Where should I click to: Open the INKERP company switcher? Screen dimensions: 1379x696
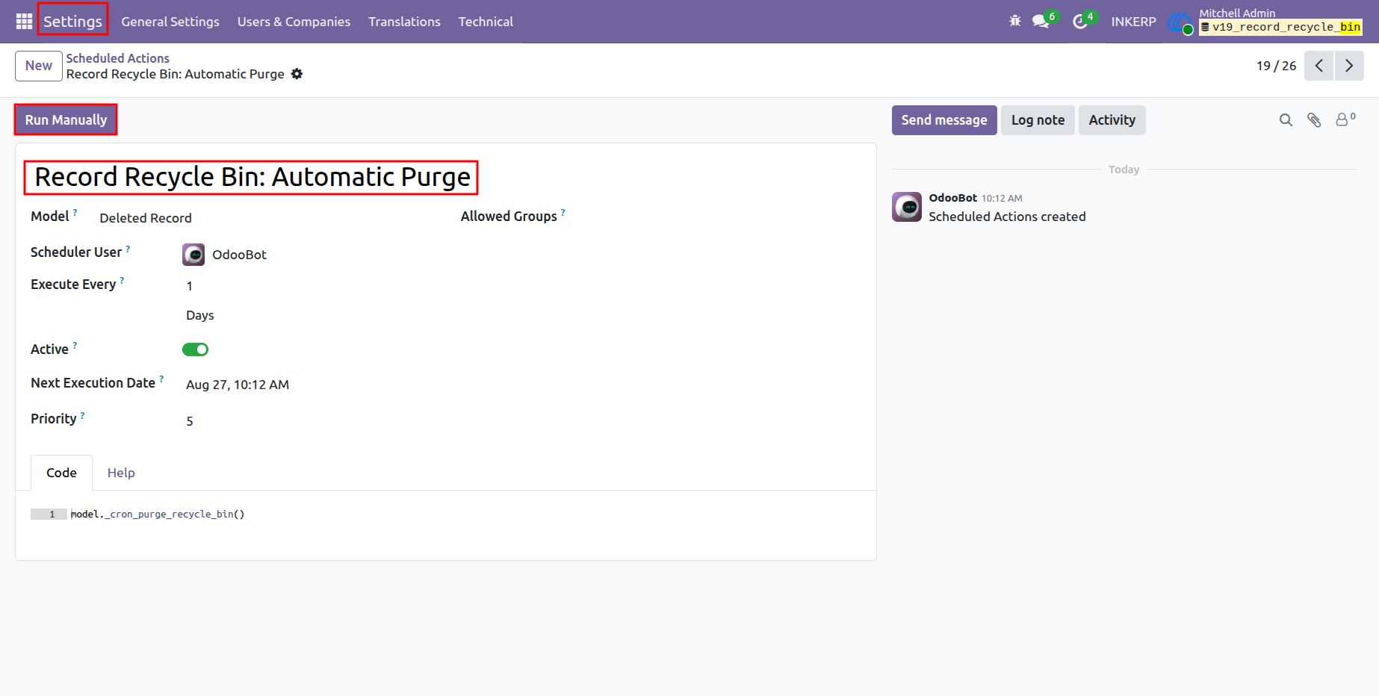(1133, 22)
